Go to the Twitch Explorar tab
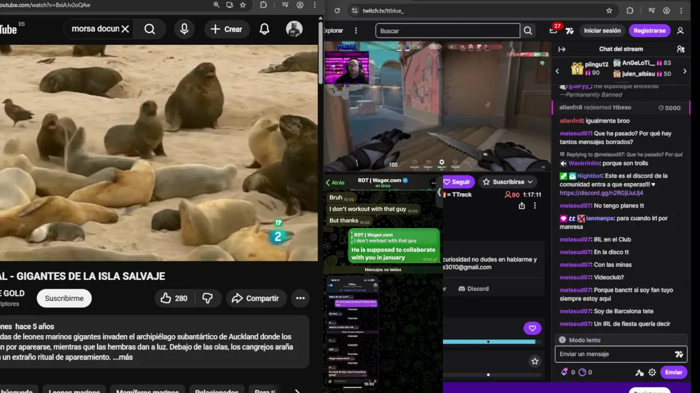Image resolution: width=700 pixels, height=393 pixels. (x=333, y=31)
